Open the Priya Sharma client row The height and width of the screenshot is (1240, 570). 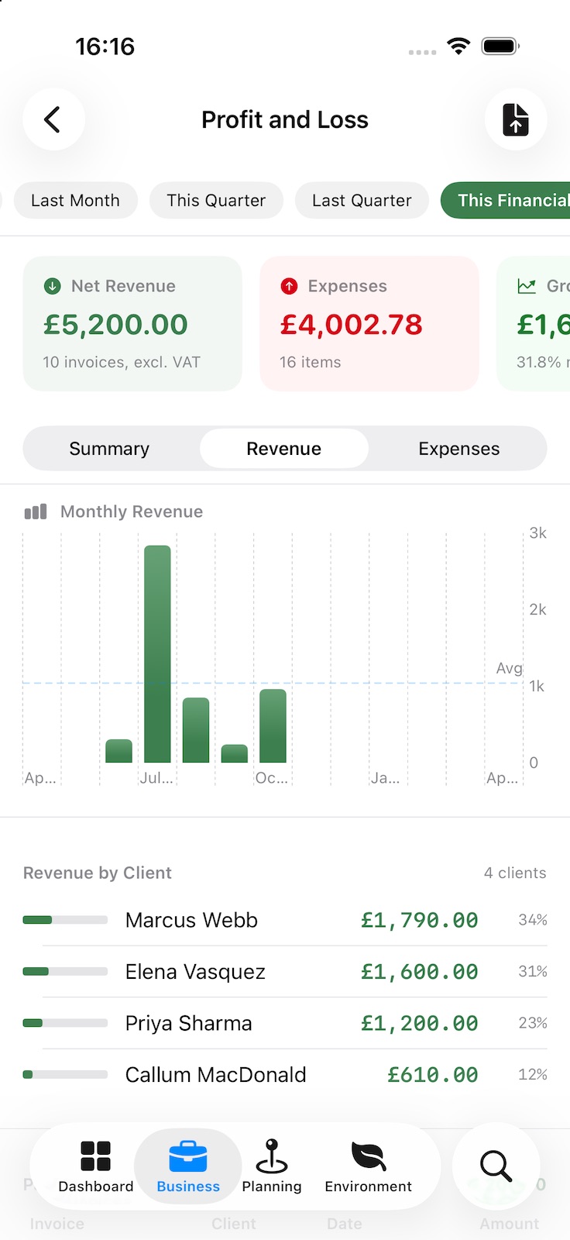pos(285,1023)
